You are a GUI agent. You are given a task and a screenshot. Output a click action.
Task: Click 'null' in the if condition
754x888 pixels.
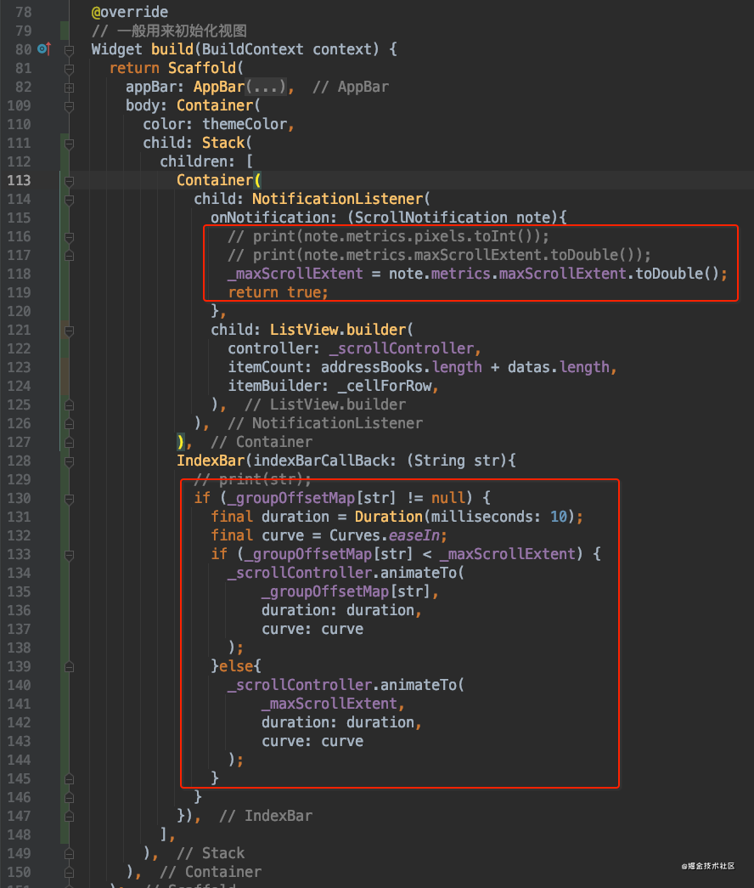(x=447, y=498)
